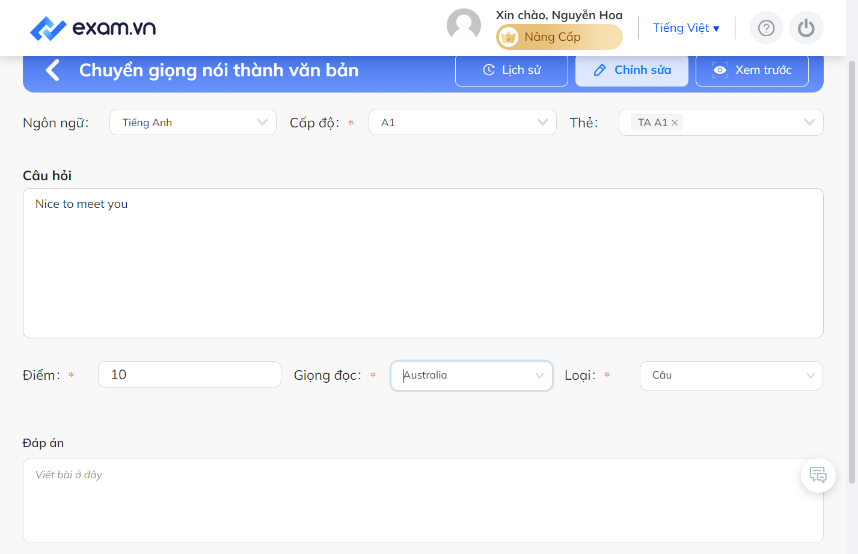This screenshot has width=858, height=554.
Task: Go back using the left chevron arrow
Action: 53,70
